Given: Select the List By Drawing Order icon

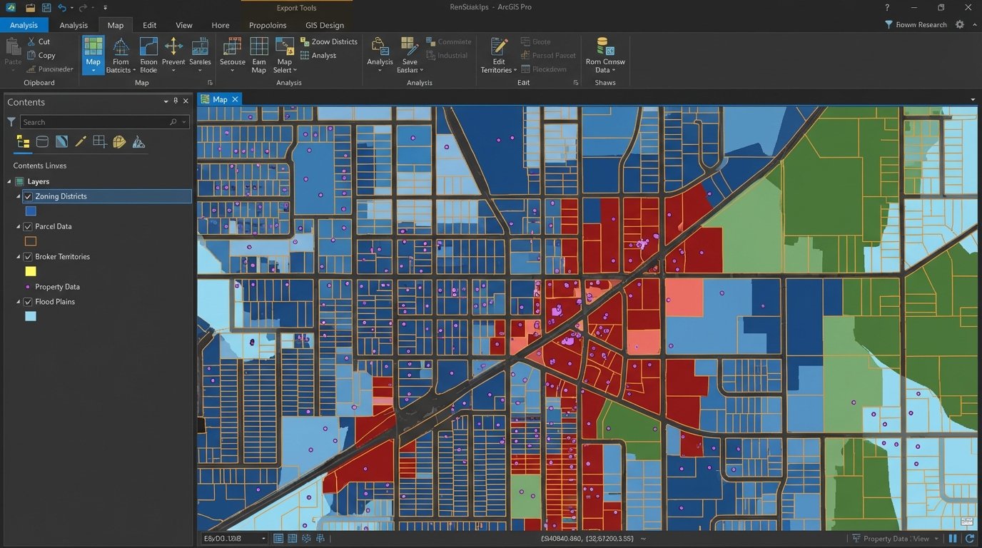Looking at the screenshot, I should pos(23,141).
